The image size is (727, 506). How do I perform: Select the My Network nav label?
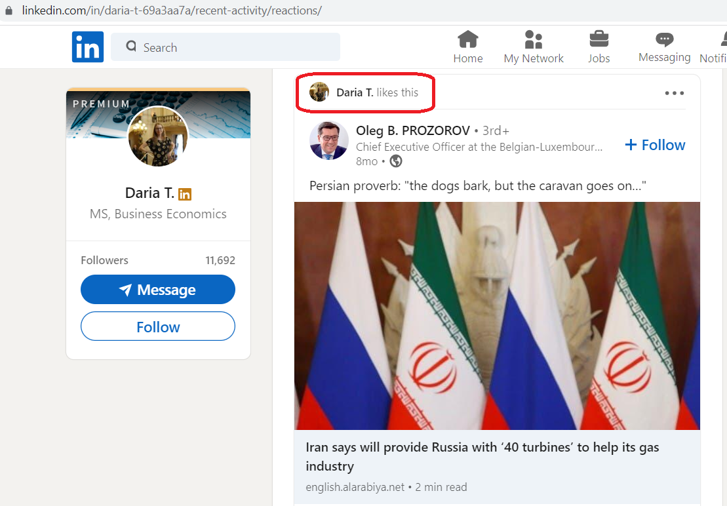(533, 58)
